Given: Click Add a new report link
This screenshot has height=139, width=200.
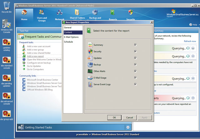Looking at the screenshot, I should point(35,56).
